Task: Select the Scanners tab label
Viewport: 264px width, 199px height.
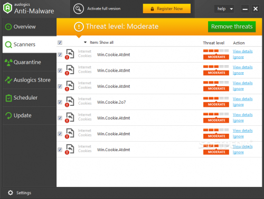Action: coord(24,45)
